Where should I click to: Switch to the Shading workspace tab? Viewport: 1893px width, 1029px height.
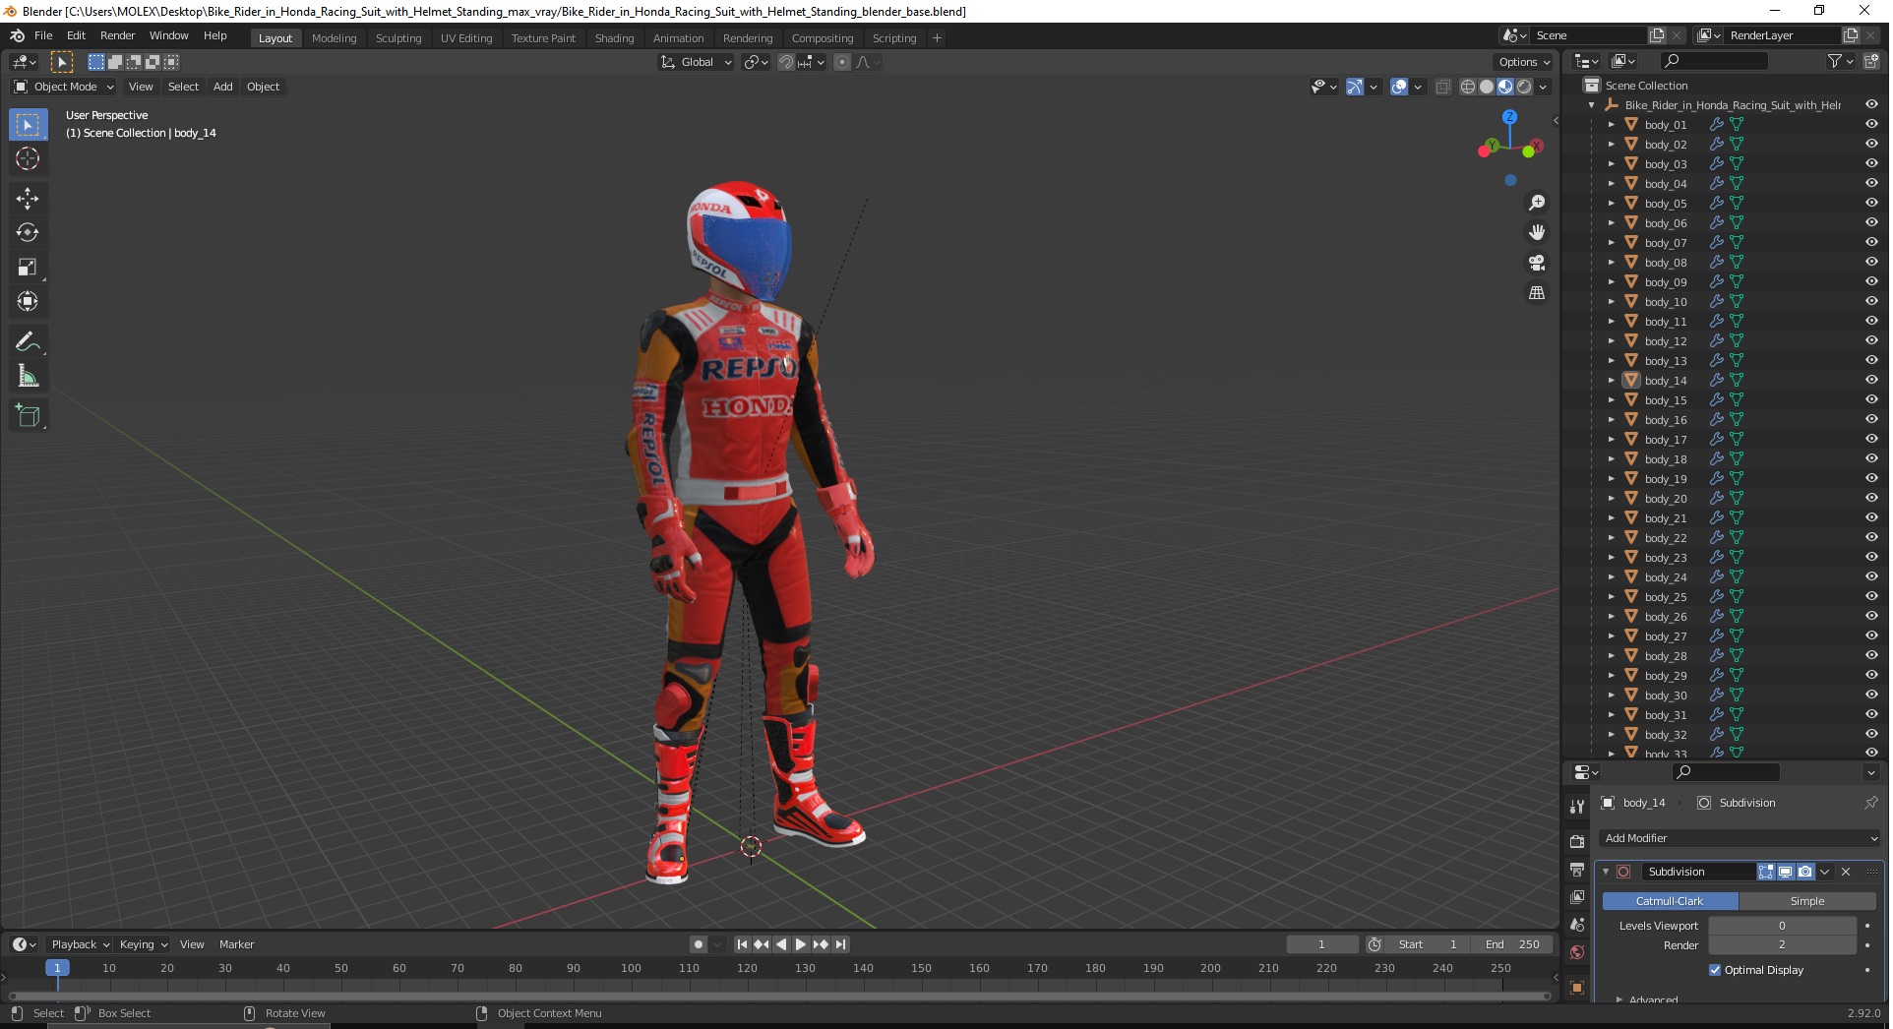(x=614, y=38)
